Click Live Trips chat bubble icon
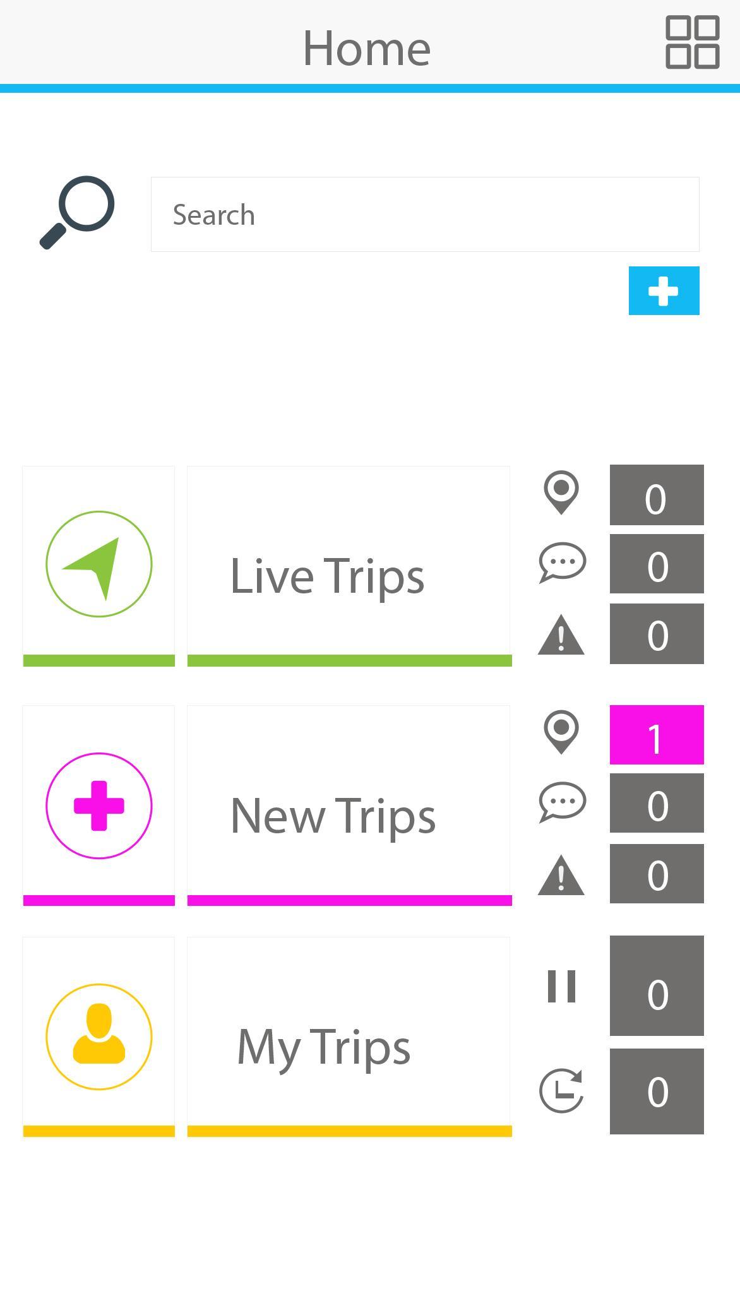 (x=562, y=562)
